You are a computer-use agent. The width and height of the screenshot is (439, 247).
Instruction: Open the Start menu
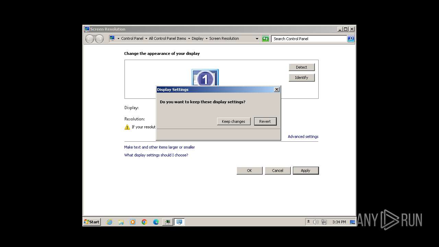[x=92, y=222]
